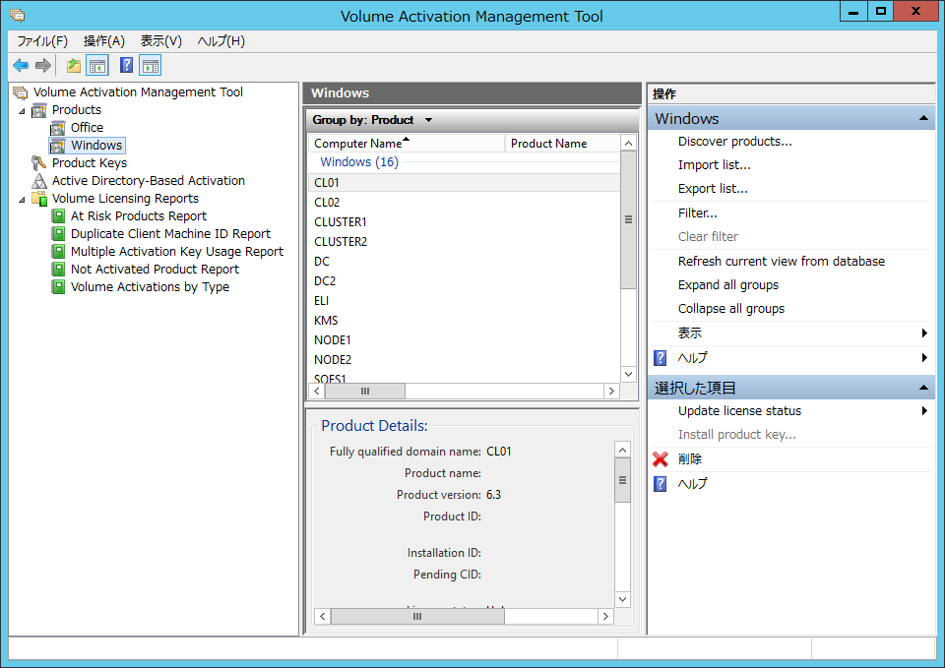This screenshot has height=668, width=945.
Task: Click the Product Details scroll right arrow
Action: coord(605,617)
